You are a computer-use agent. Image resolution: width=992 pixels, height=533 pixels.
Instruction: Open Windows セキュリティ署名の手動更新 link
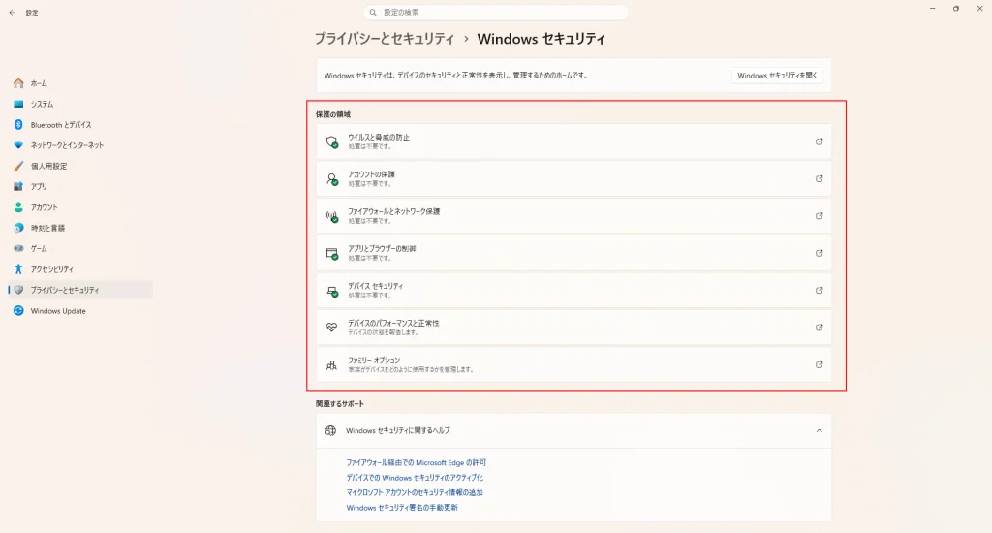coord(402,508)
